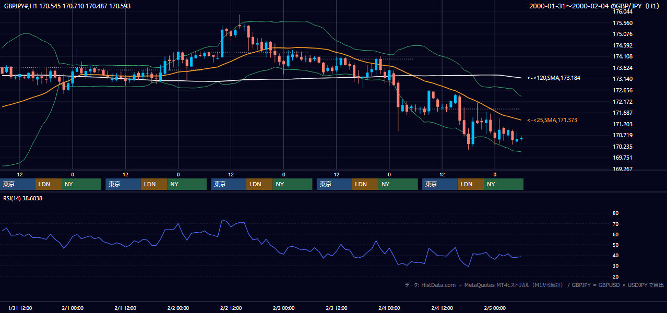Click price axis value 172.172
The image size is (667, 313).
623,102
